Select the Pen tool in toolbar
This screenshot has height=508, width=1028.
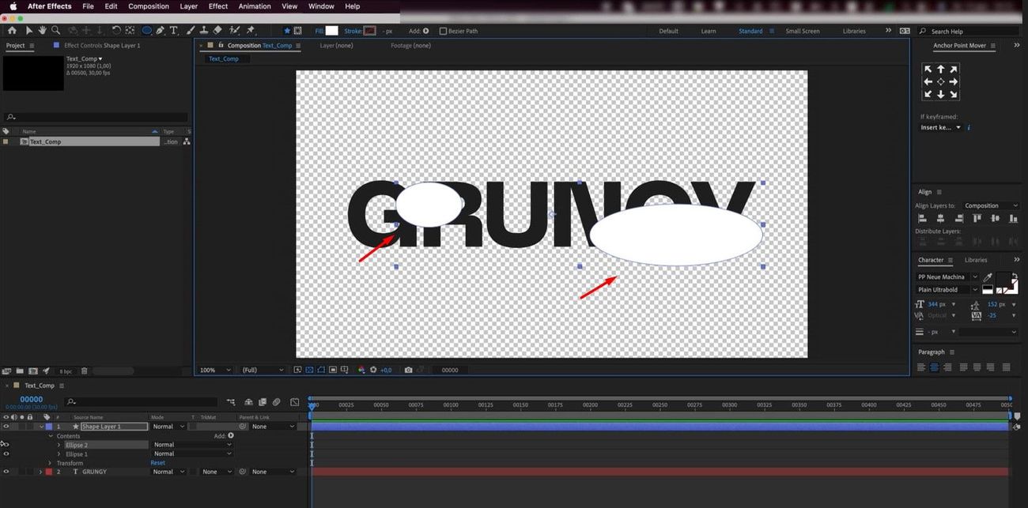pos(160,31)
